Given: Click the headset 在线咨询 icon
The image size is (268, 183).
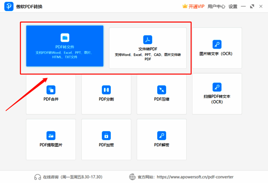Looking at the screenshot, I should tap(38, 177).
